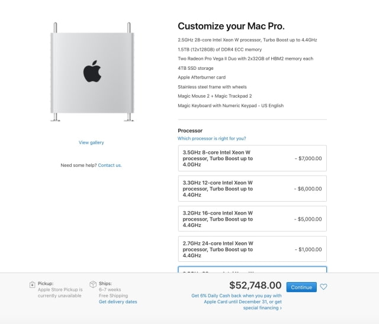The width and height of the screenshot is (379, 324).
Task: Click the heart favorite icon
Action: coord(323,287)
